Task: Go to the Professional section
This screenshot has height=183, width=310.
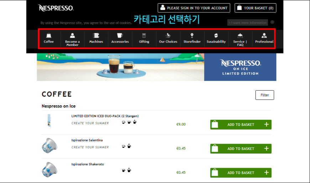Action: click(264, 39)
